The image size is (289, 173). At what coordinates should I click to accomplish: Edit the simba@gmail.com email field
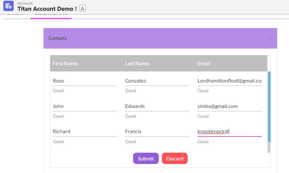pos(229,107)
